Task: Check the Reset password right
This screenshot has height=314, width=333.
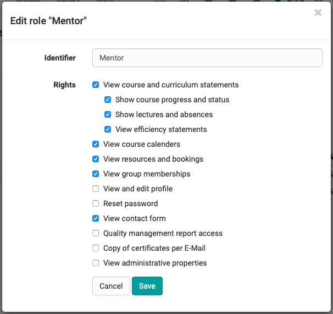Action: click(x=96, y=204)
